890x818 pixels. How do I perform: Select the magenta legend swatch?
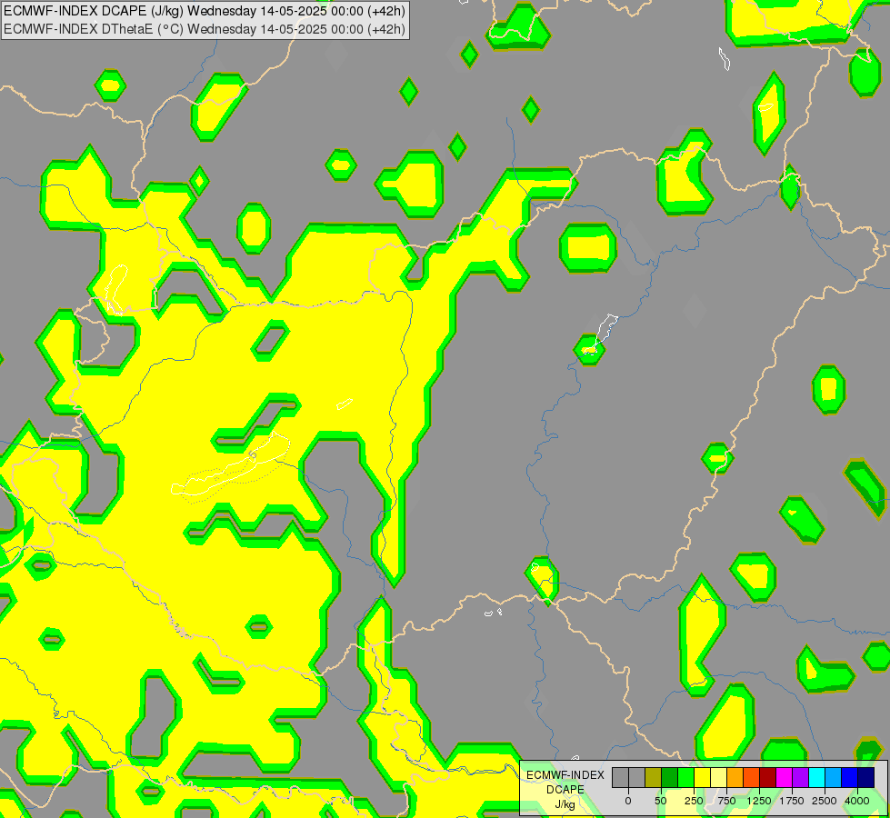point(785,777)
